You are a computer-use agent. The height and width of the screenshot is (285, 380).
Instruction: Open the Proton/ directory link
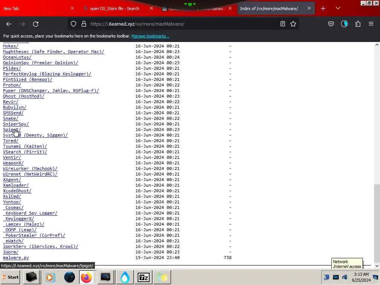pyautogui.click(x=12, y=85)
